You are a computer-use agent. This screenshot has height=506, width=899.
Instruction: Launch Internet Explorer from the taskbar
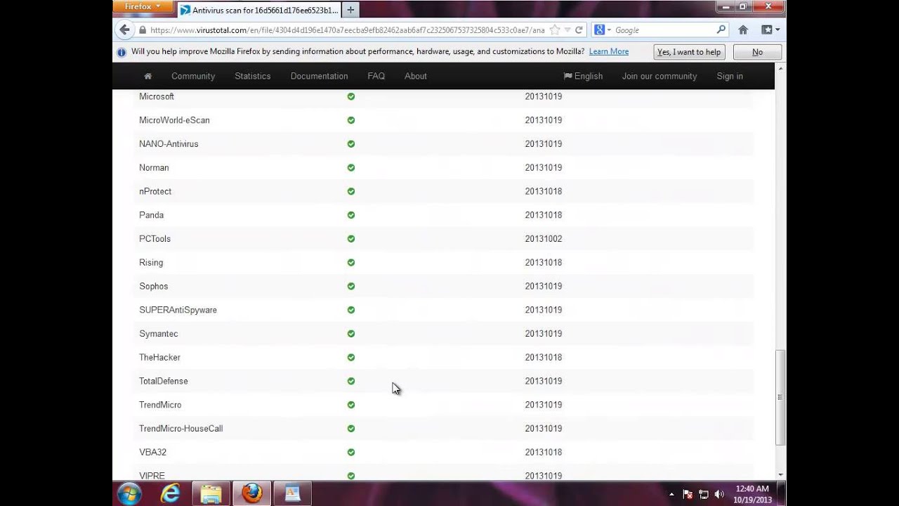click(170, 493)
